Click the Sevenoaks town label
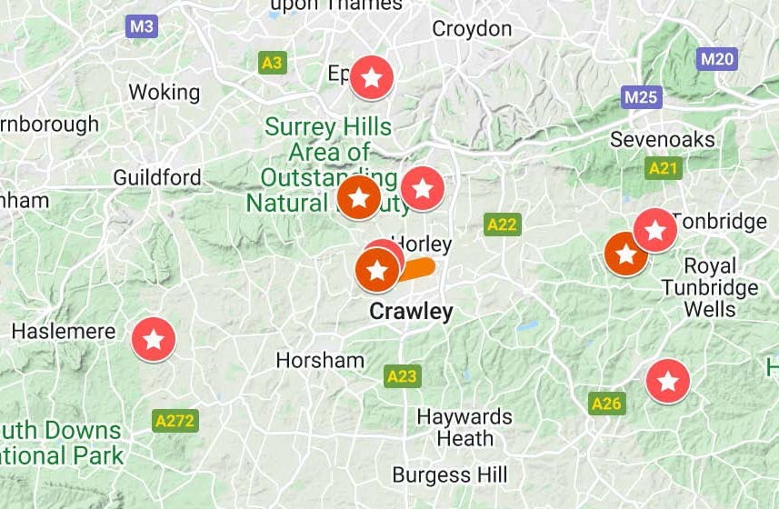 pyautogui.click(x=663, y=139)
